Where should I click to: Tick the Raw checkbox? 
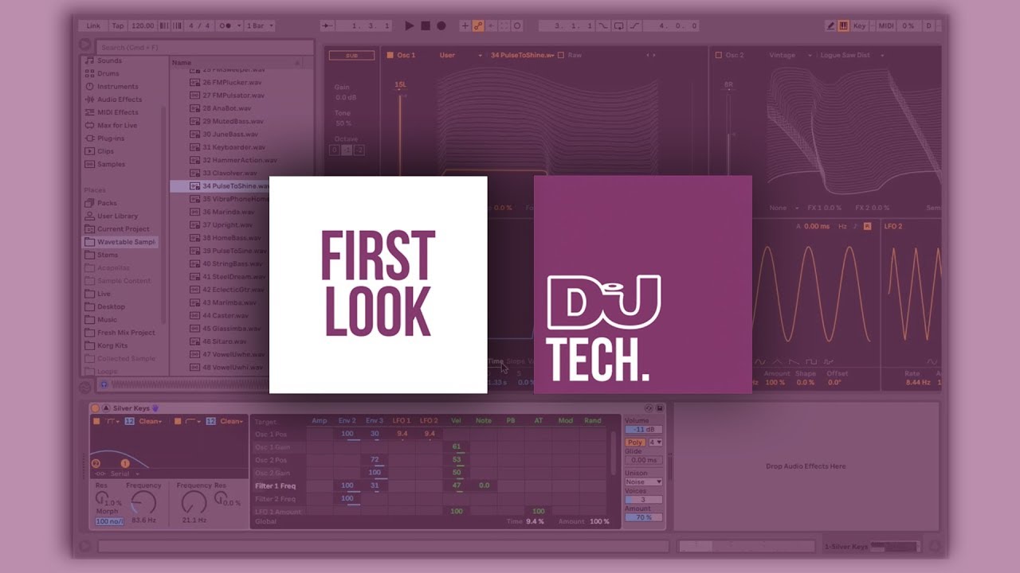pyautogui.click(x=561, y=55)
